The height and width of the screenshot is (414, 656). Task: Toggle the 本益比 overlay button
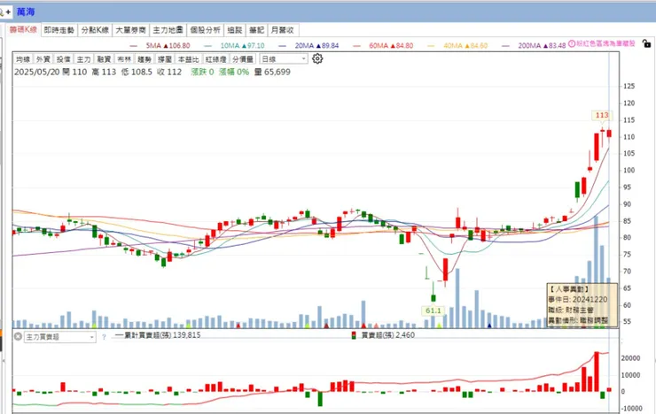188,59
